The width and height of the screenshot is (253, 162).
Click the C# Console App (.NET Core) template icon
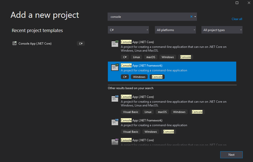click(x=115, y=44)
